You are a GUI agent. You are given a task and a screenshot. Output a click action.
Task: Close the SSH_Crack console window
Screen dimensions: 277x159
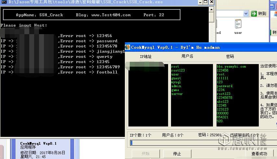[211, 2]
